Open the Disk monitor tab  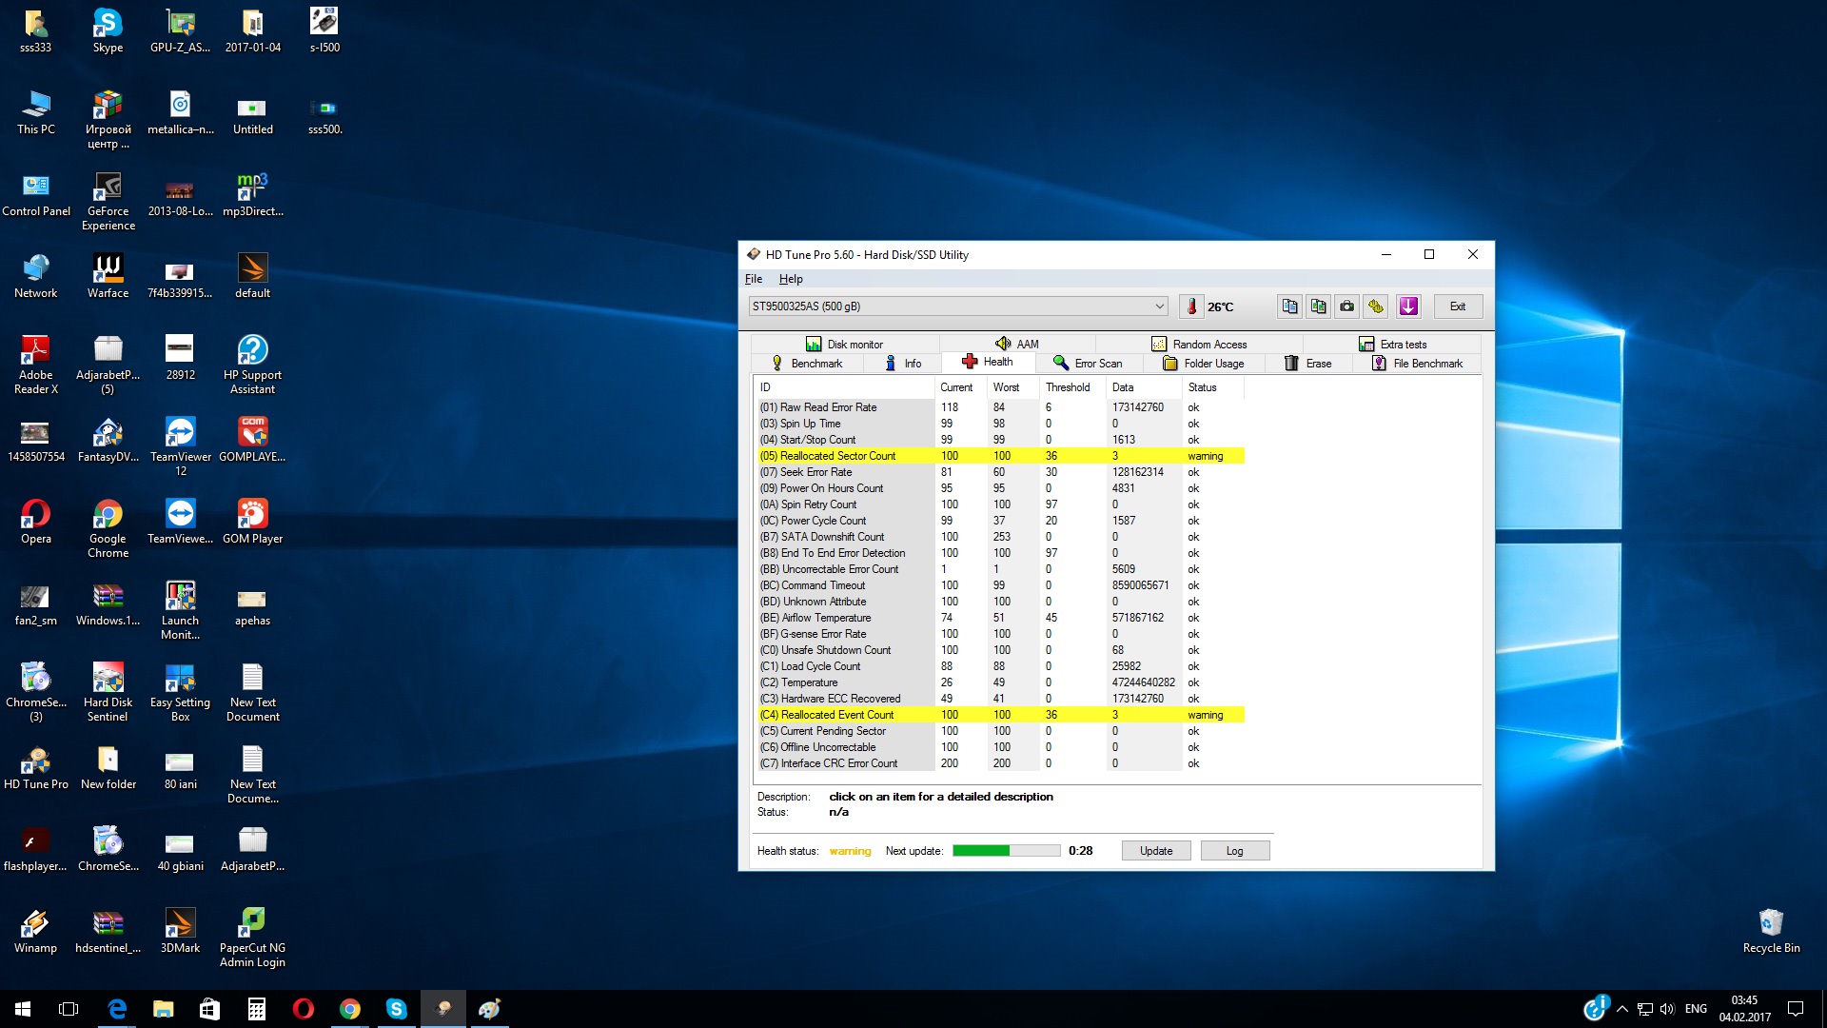pyautogui.click(x=845, y=345)
